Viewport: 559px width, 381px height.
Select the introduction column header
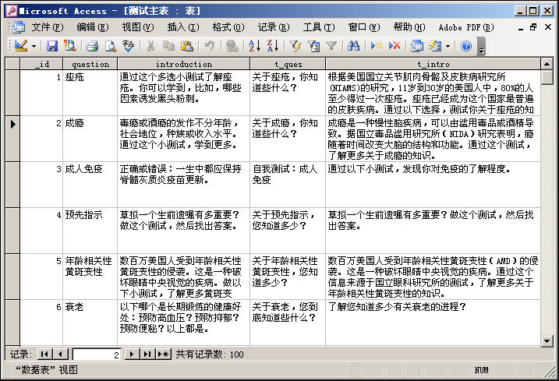point(183,64)
